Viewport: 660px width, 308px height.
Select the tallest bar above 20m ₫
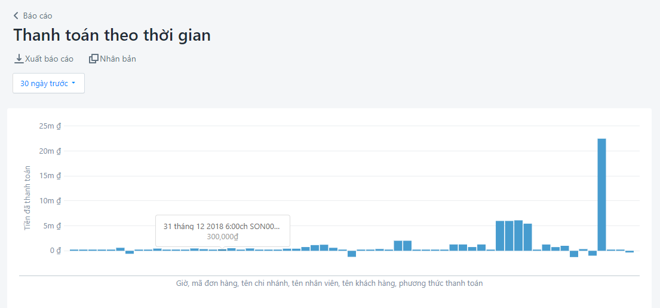click(602, 194)
